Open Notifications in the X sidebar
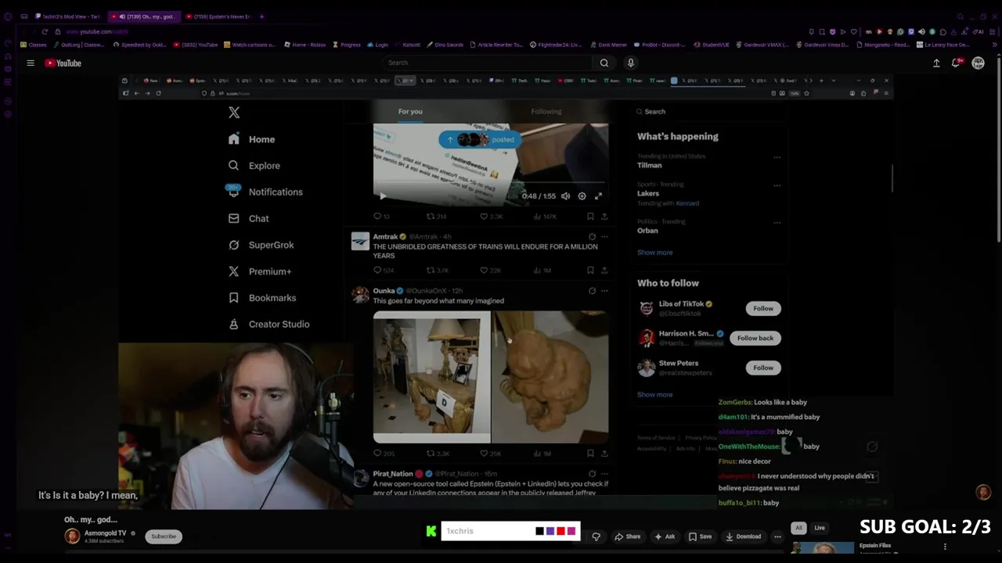1002x563 pixels. tap(265, 192)
